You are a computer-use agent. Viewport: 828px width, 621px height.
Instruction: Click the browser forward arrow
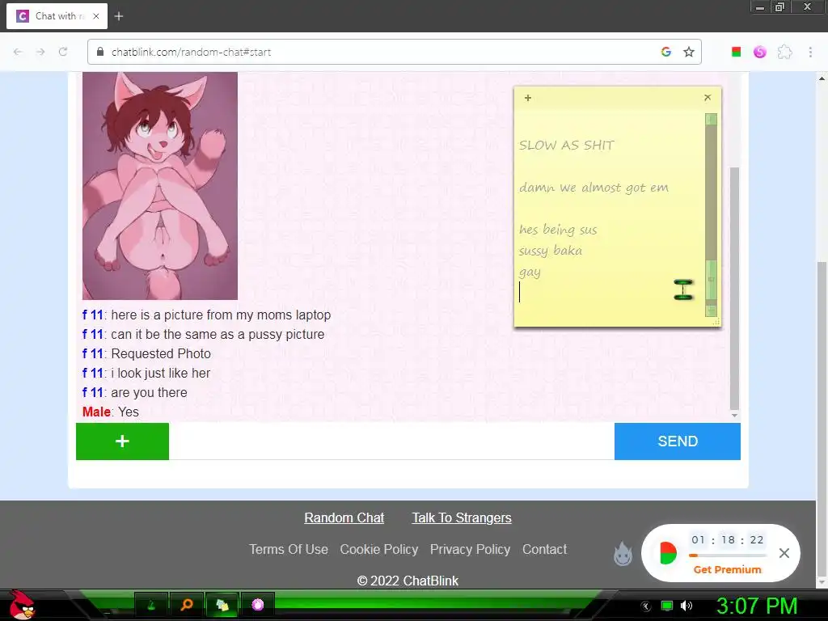(40, 52)
